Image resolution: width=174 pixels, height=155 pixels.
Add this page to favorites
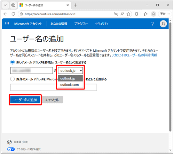coord(128,14)
